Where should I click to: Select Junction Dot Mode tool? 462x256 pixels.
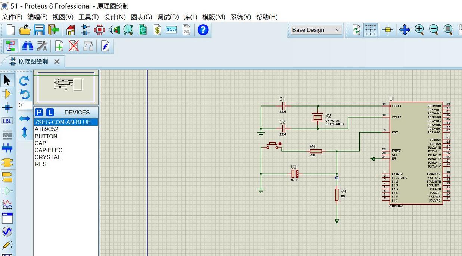tap(7, 107)
